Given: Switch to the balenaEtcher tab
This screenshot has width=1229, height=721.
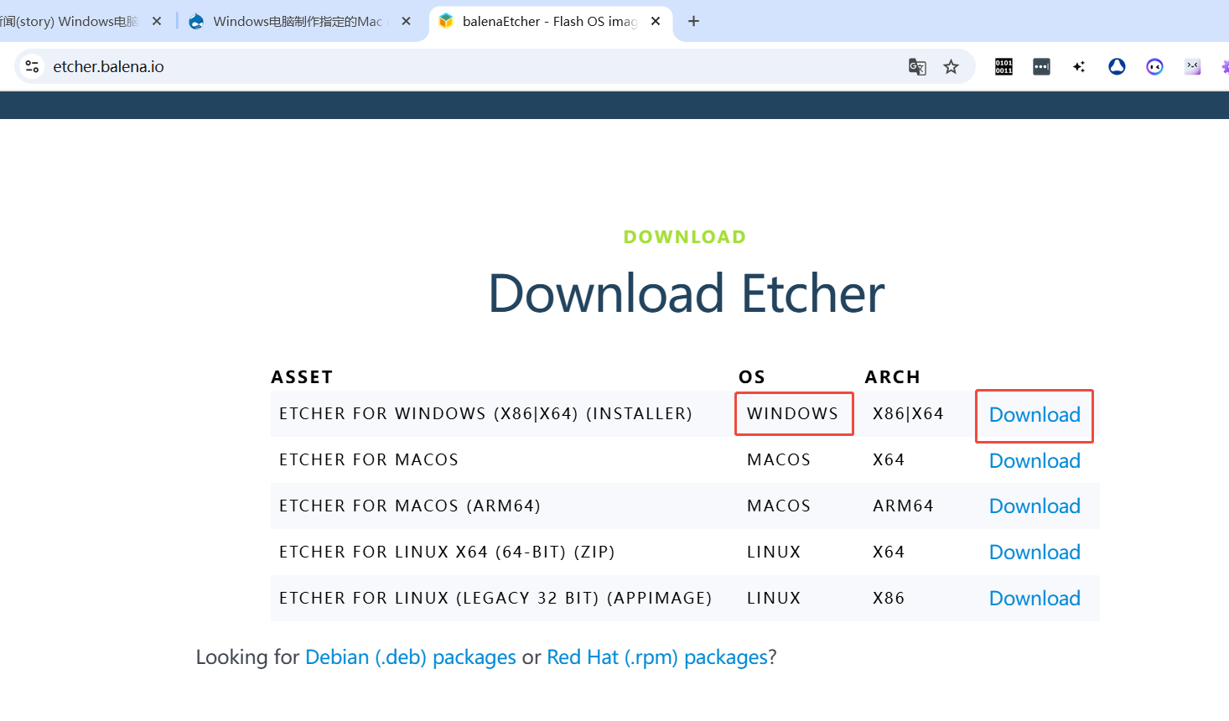Looking at the screenshot, I should tap(549, 21).
